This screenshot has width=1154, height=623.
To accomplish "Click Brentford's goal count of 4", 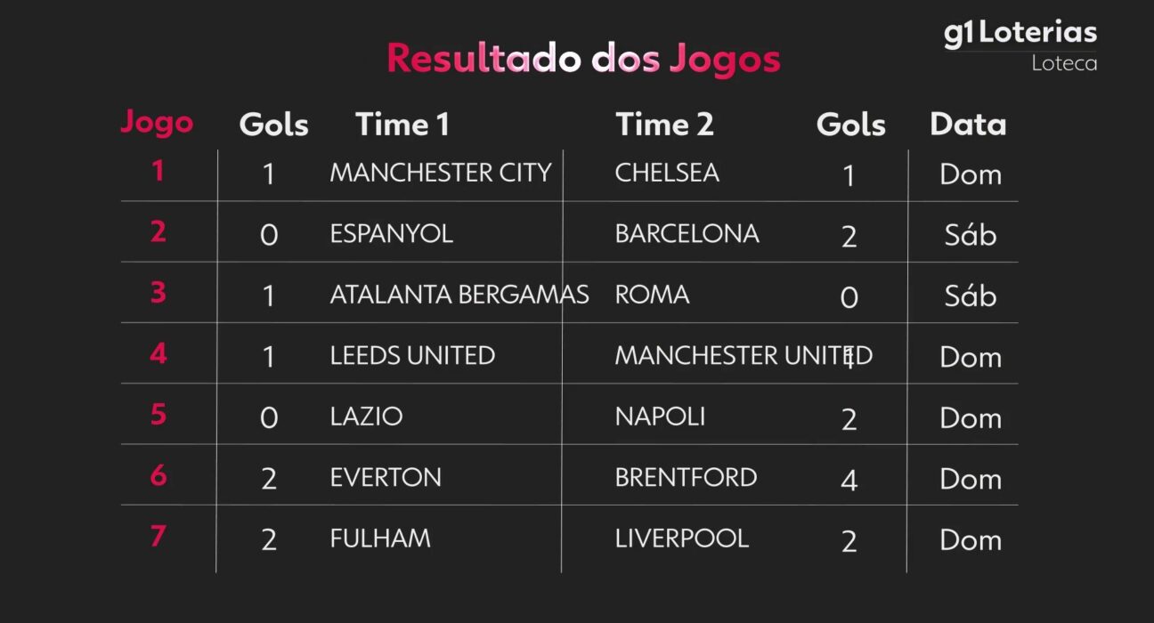I will click(849, 481).
